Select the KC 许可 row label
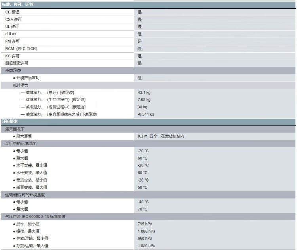 coord(12,56)
